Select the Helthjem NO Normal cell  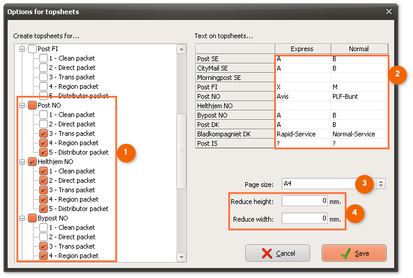tap(359, 106)
